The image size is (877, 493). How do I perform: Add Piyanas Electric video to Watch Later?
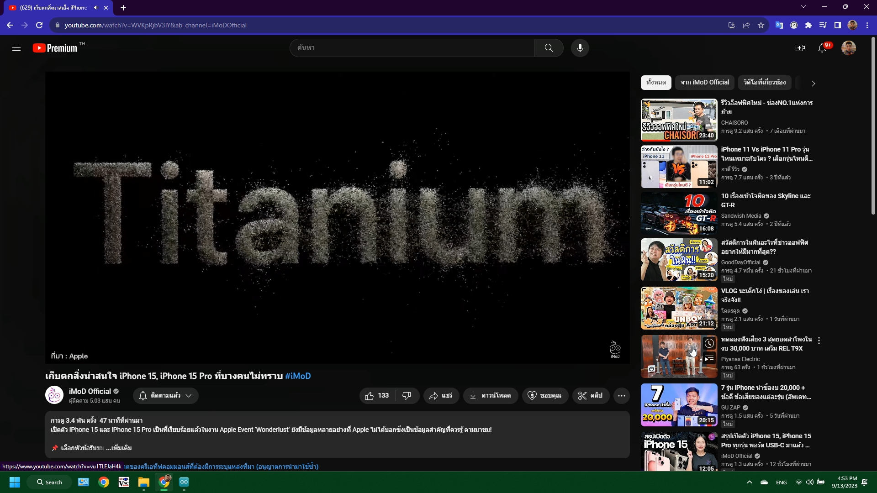(709, 343)
